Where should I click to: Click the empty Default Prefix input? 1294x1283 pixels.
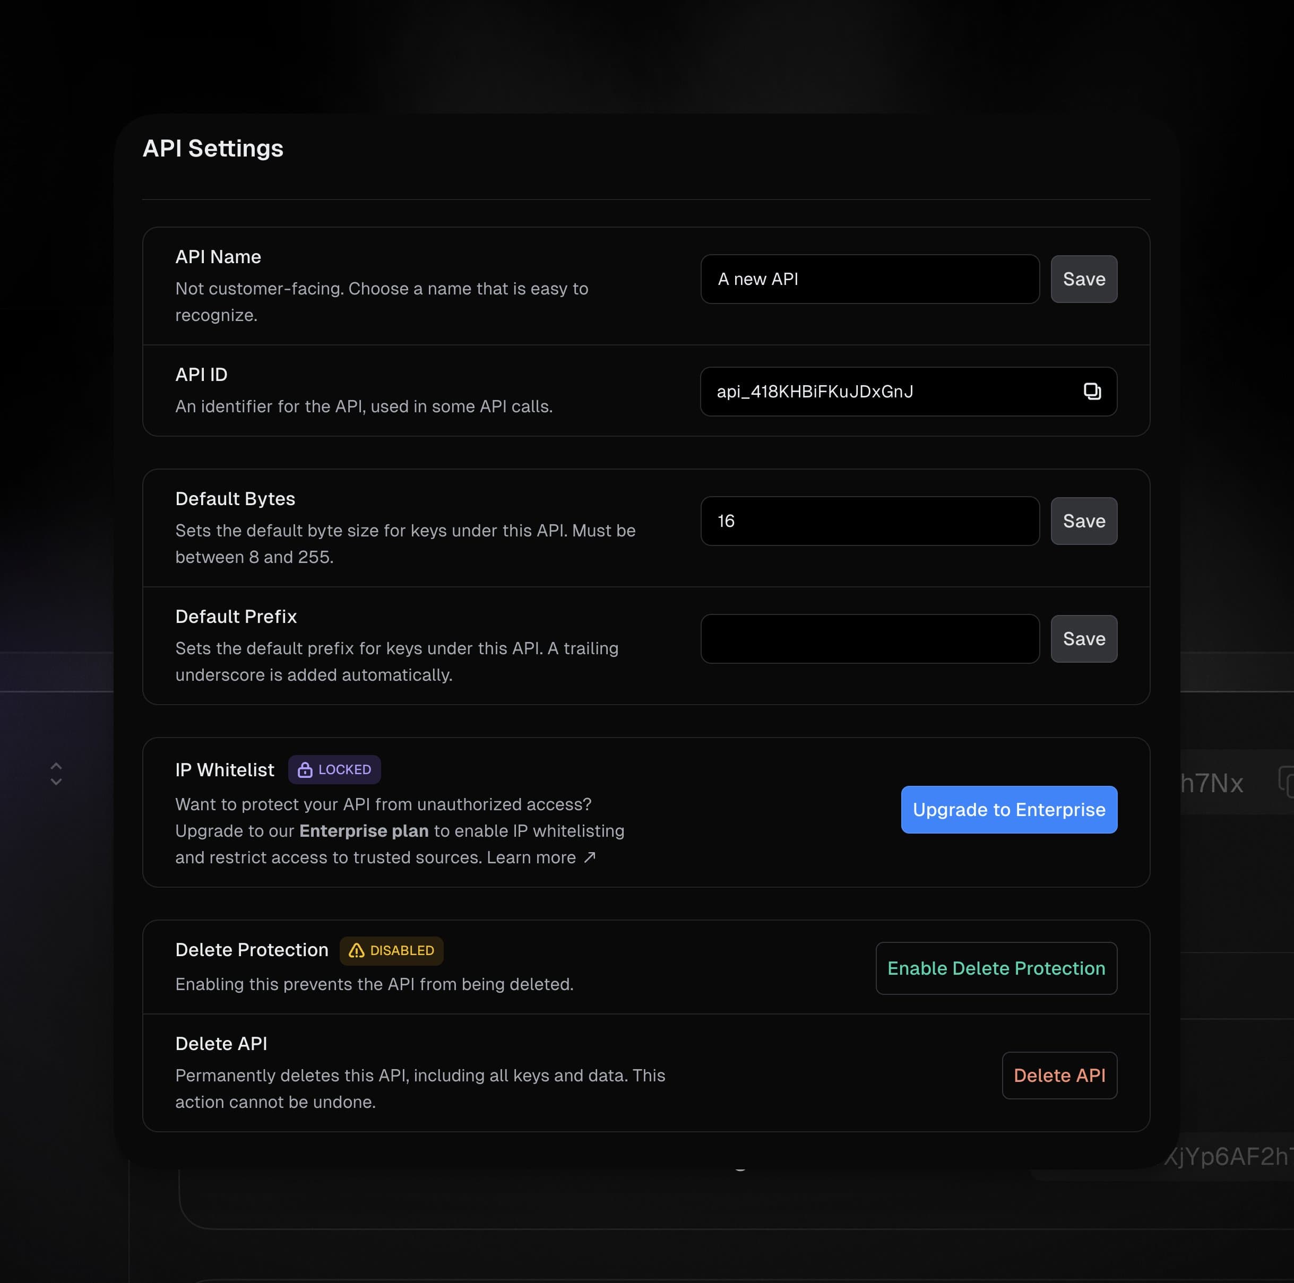click(x=869, y=638)
